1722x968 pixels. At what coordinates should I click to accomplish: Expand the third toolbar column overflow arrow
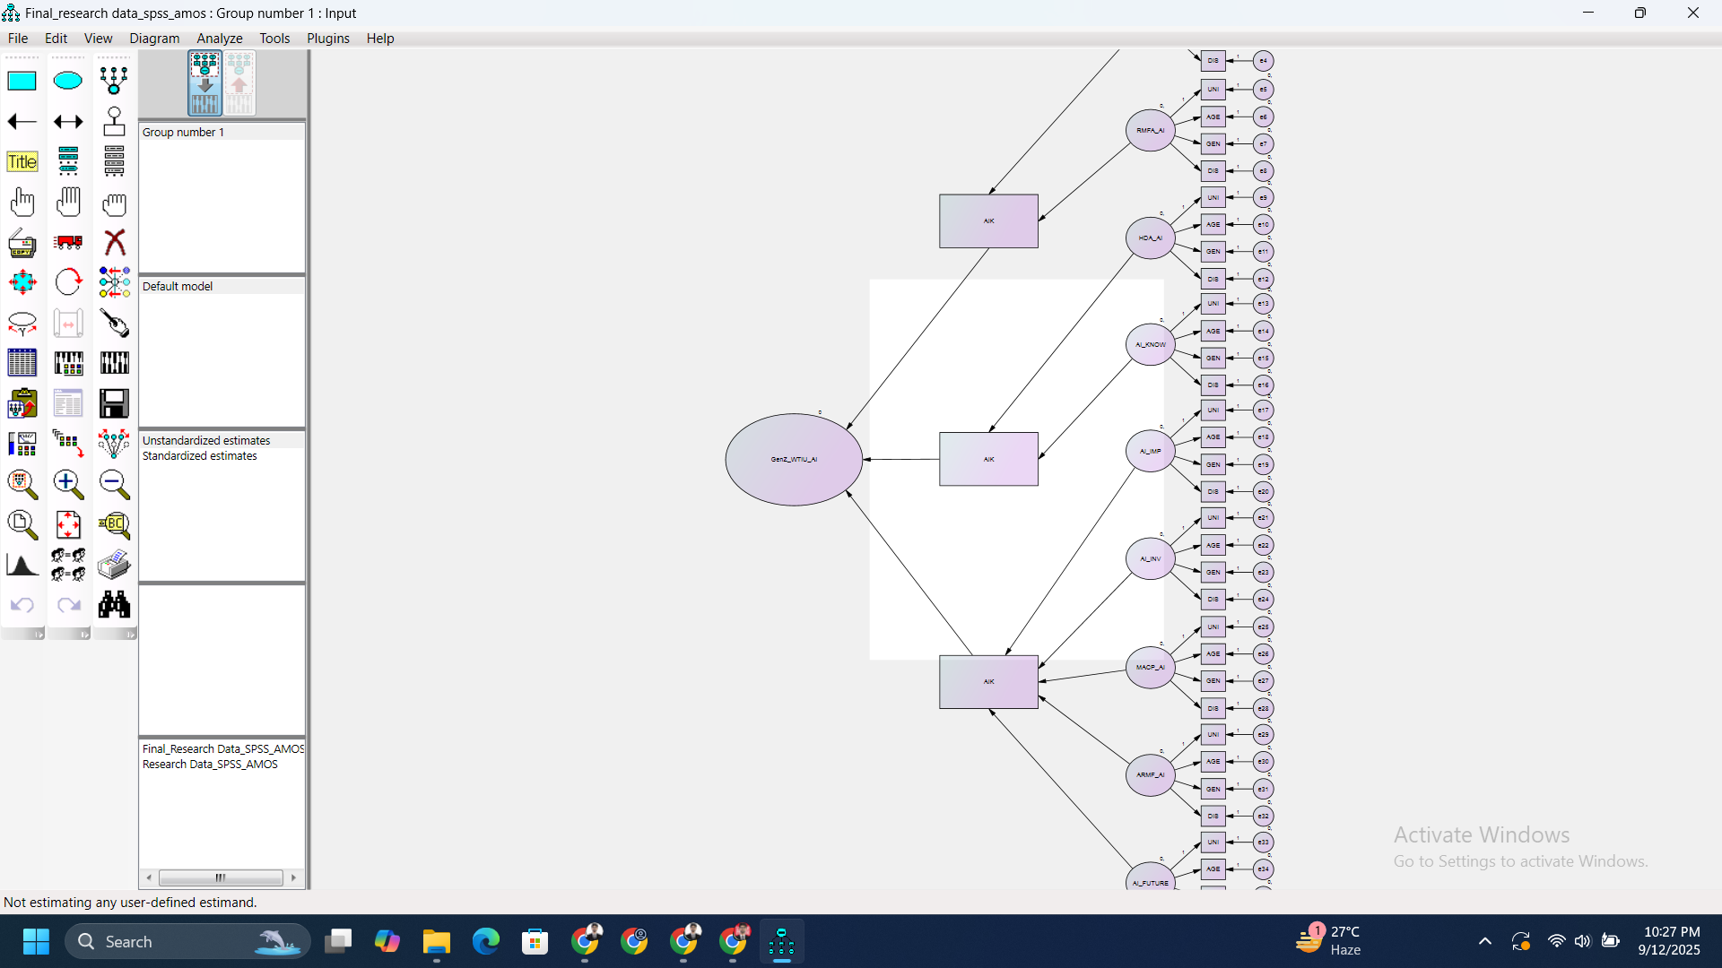coord(130,635)
